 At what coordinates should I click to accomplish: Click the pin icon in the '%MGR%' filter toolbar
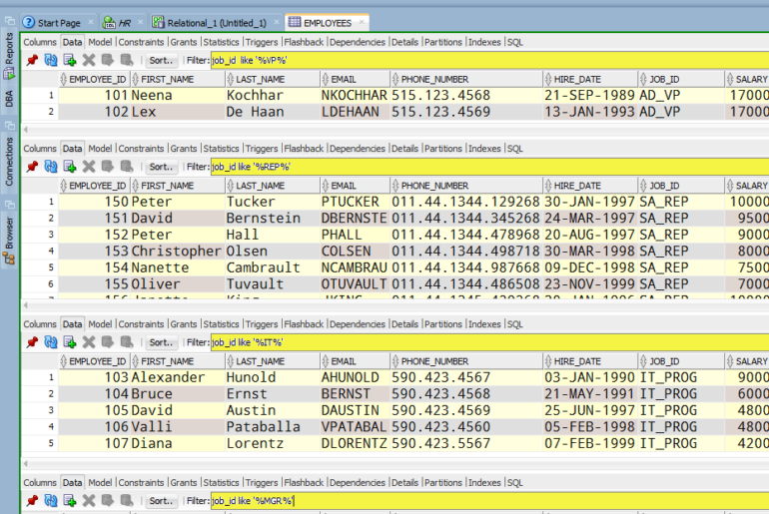coord(32,500)
